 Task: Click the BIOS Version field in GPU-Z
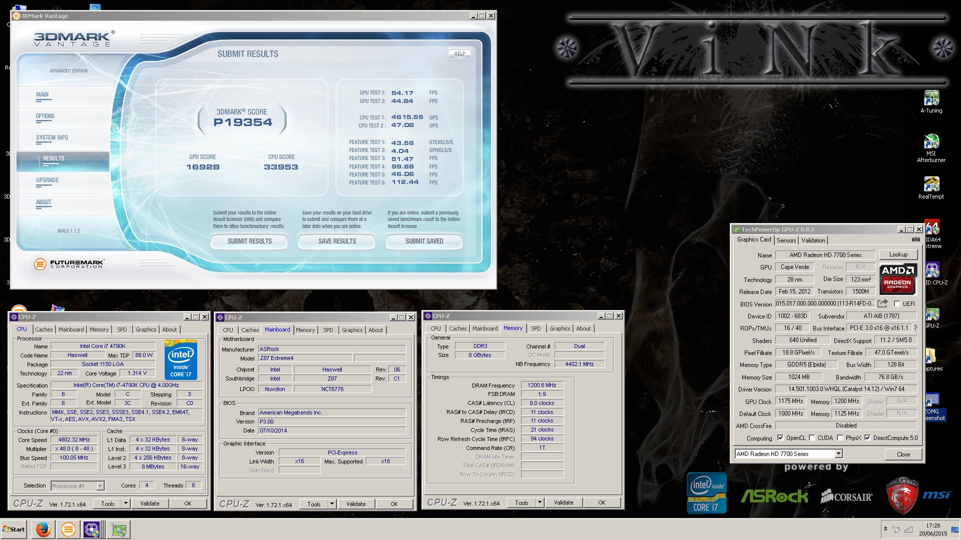point(825,303)
